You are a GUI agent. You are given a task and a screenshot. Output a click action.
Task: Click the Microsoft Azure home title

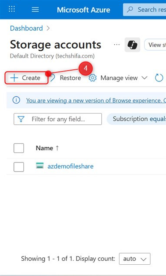[x=83, y=10]
